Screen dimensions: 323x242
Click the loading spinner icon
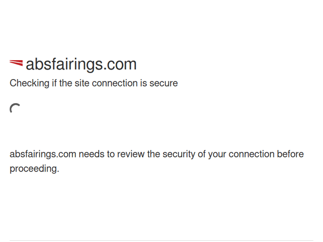[x=16, y=109]
